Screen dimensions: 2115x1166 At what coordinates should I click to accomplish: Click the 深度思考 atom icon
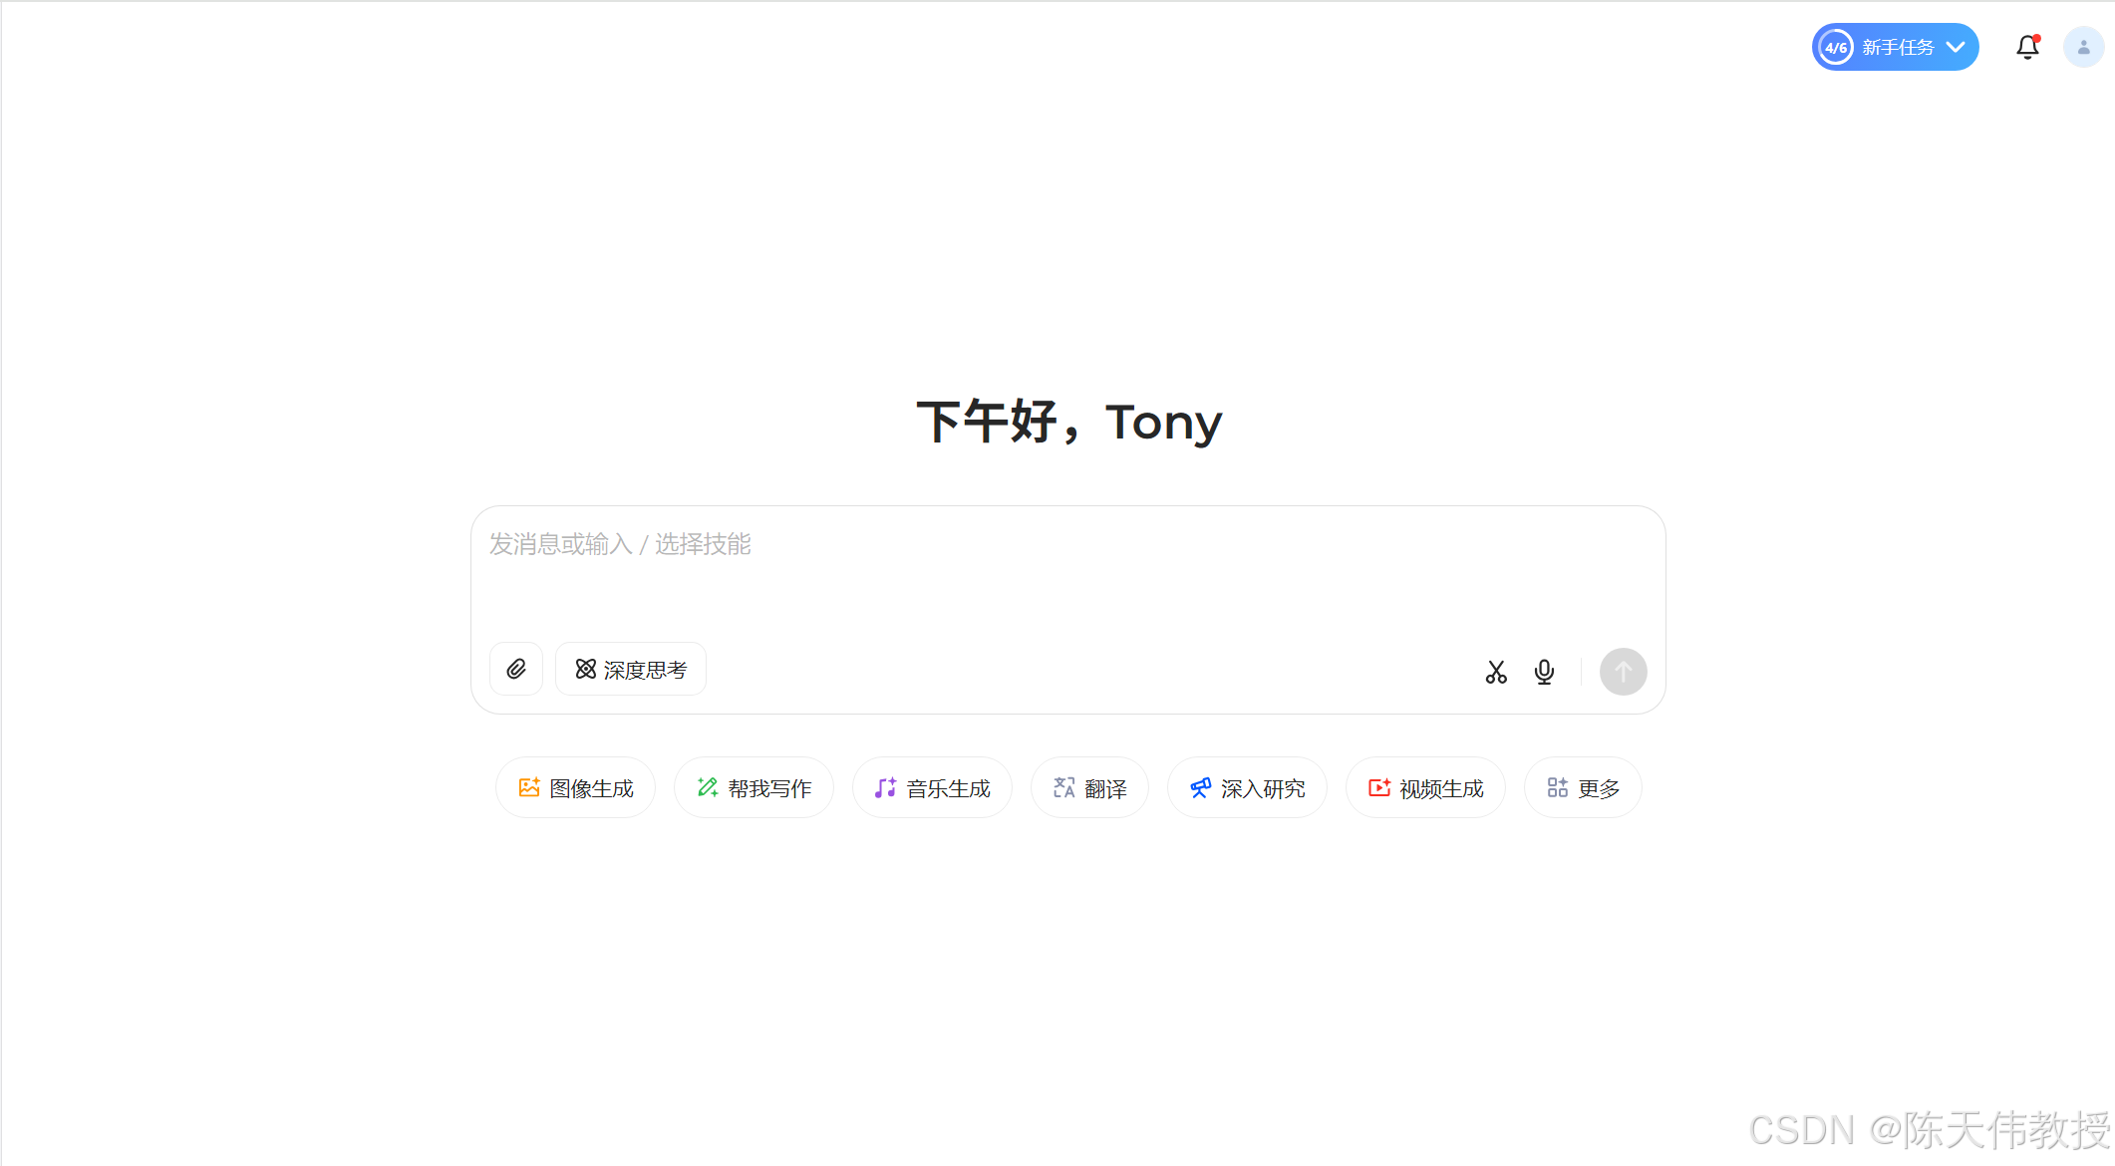tap(586, 669)
